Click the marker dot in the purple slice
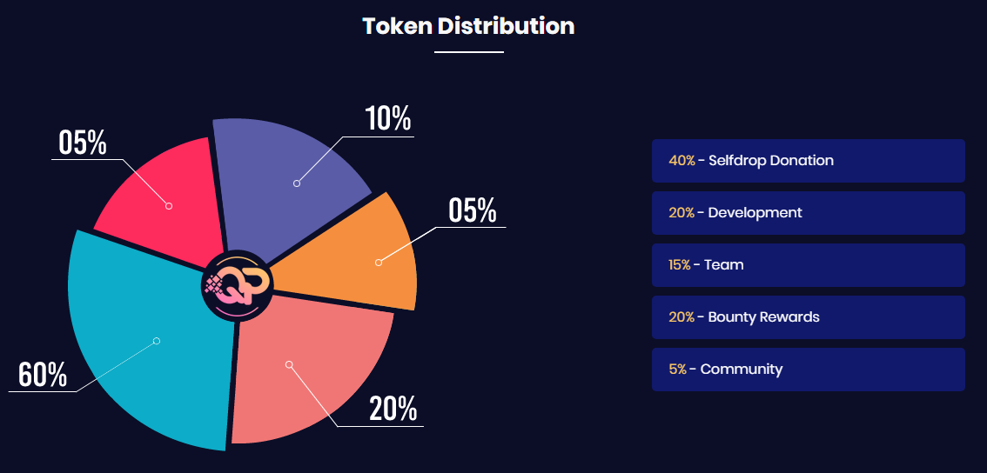Screen dimensions: 987x473 point(297,183)
